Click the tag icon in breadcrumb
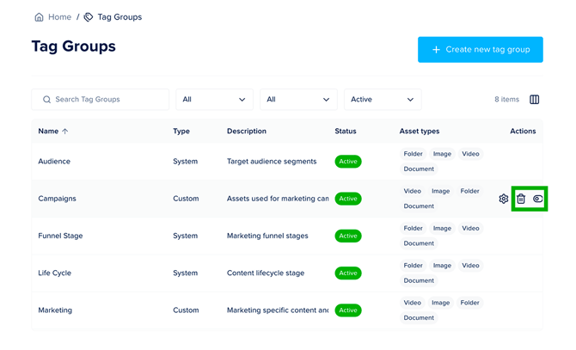The width and height of the screenshot is (576, 350). pyautogui.click(x=89, y=17)
